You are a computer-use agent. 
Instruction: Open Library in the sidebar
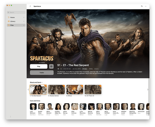click(16, 21)
